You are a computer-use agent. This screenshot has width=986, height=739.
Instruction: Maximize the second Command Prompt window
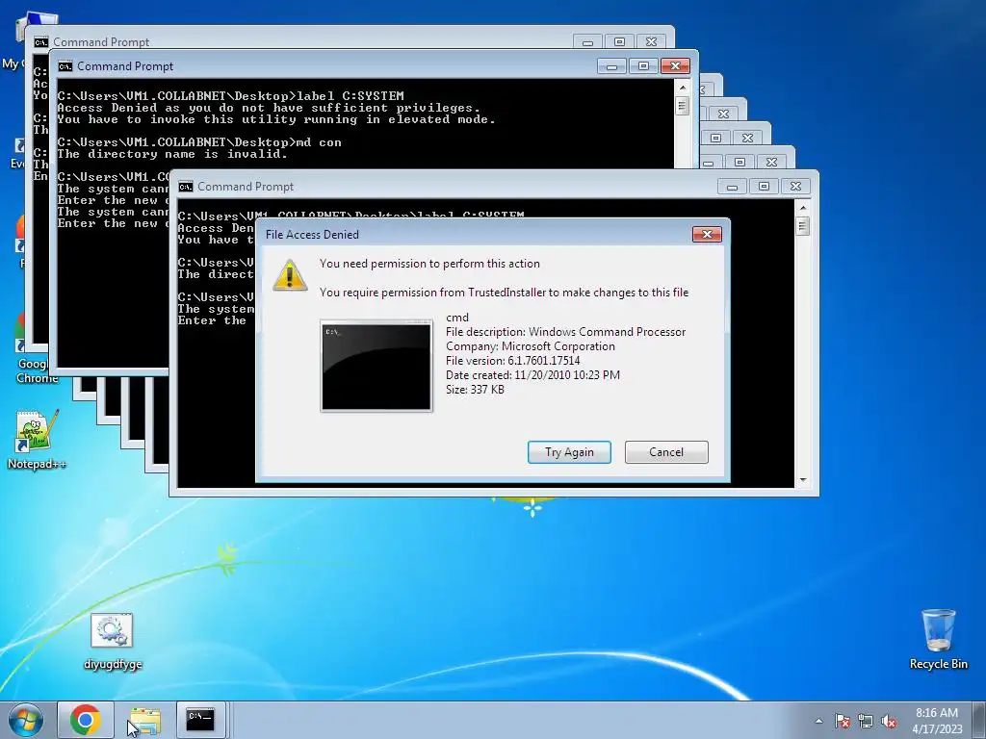pos(642,66)
